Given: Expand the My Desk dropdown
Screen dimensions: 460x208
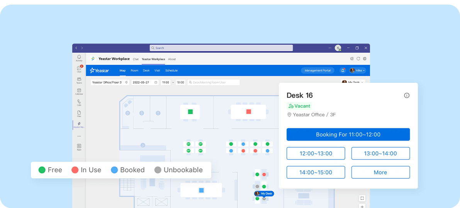Looking at the screenshot, I should [x=353, y=82].
